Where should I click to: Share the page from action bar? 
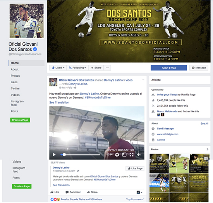coord(96,68)
